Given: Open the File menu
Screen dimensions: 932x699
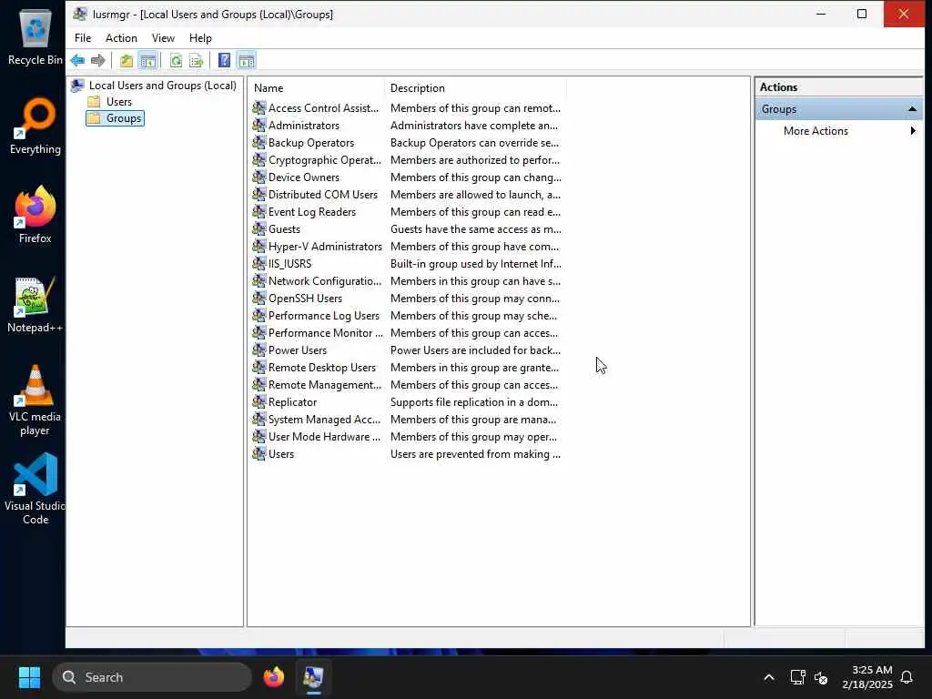Looking at the screenshot, I should [83, 38].
